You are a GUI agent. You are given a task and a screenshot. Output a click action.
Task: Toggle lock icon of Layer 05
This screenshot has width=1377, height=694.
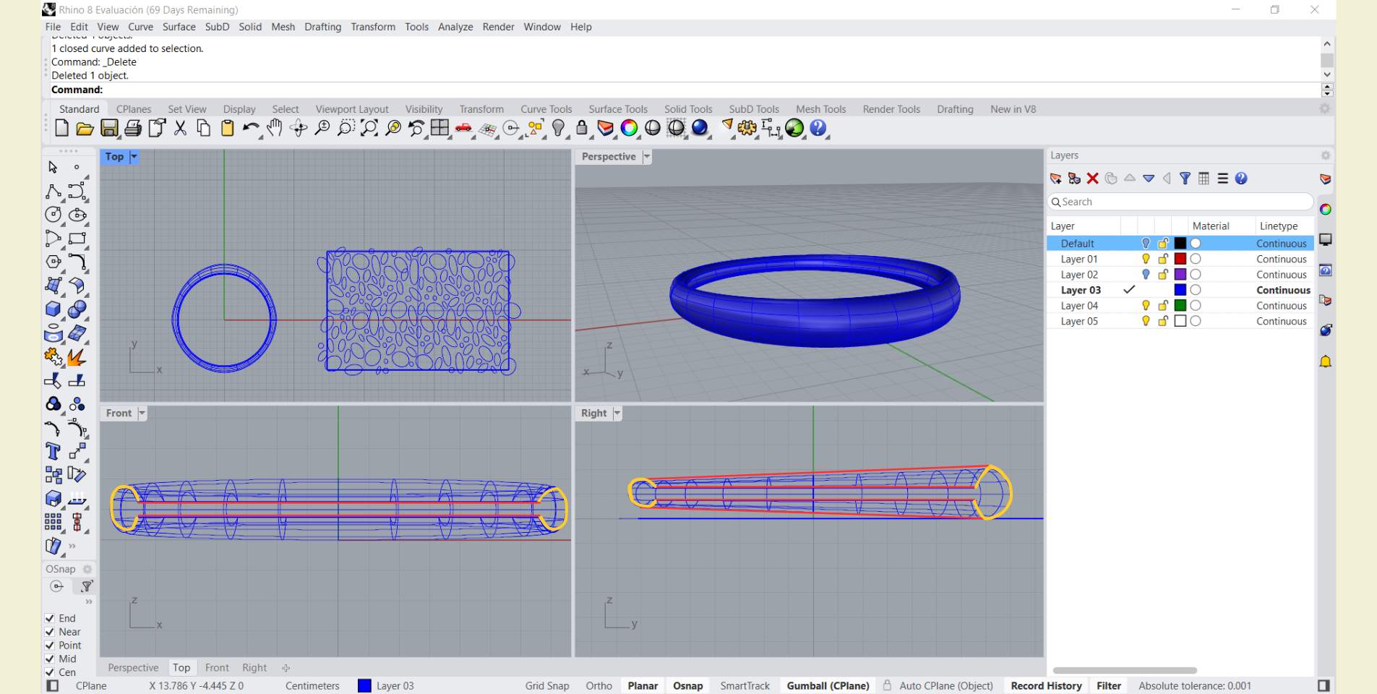(1163, 321)
